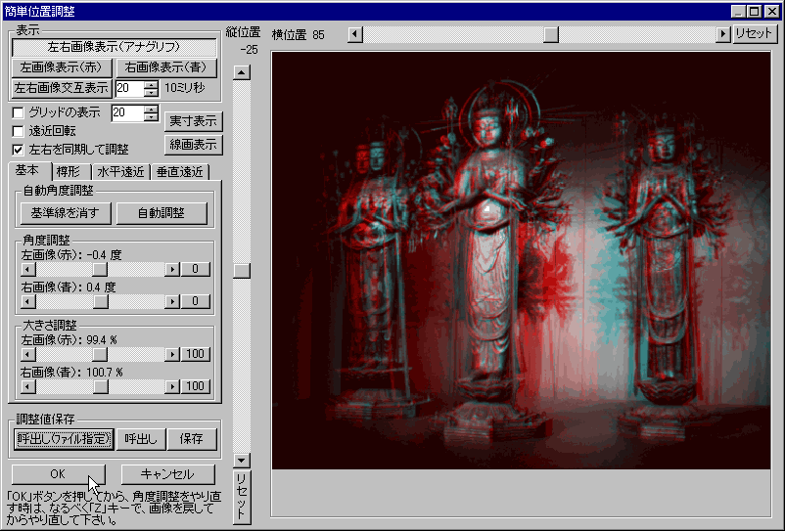Click right arrow of left image size slider
Image resolution: width=785 pixels, height=531 pixels.
[x=172, y=355]
